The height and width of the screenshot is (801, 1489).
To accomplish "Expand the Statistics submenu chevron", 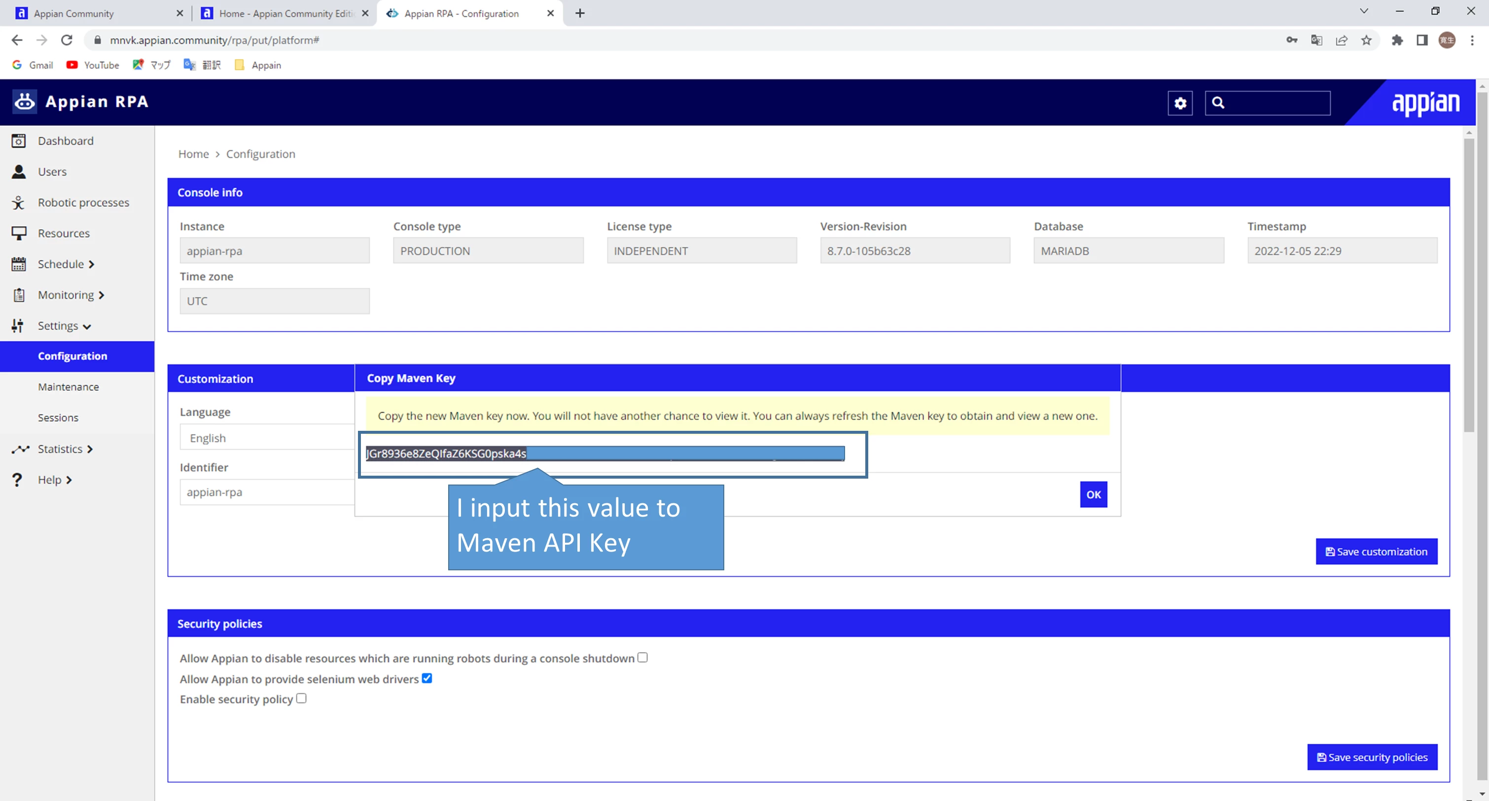I will tap(90, 450).
